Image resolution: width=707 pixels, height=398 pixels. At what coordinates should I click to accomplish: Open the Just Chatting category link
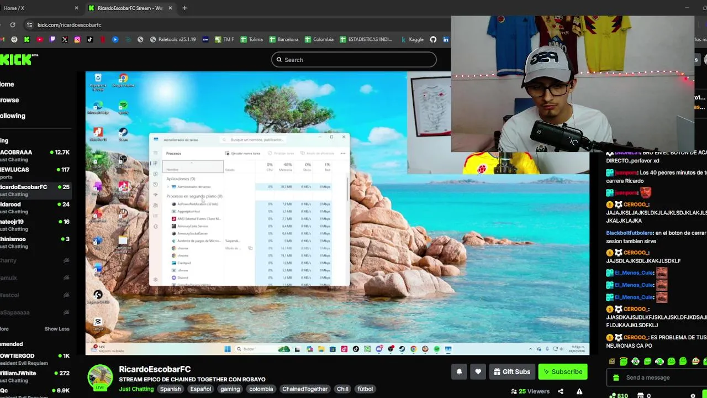click(136, 389)
